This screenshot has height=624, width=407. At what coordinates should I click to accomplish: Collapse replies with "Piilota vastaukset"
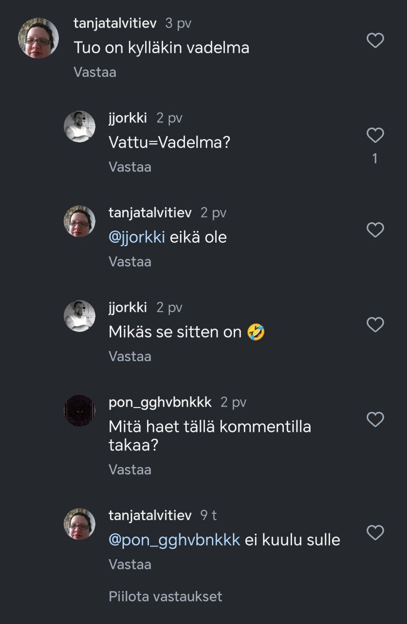coord(165,596)
